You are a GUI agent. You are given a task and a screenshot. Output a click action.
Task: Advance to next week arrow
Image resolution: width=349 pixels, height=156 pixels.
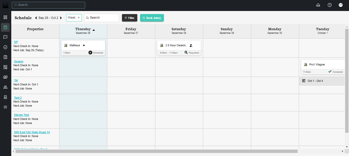[61, 18]
